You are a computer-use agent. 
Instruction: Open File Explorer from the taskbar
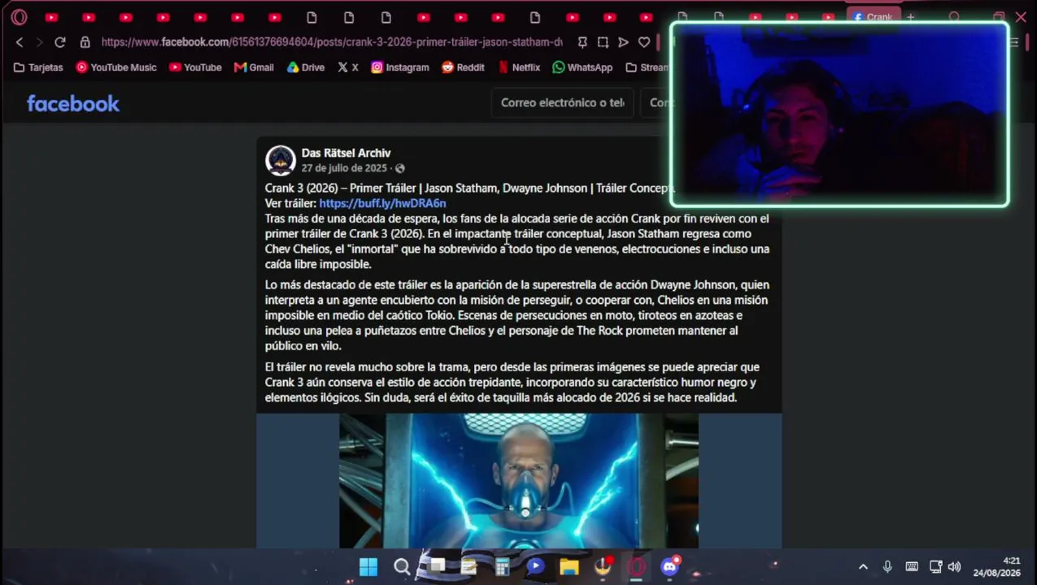pos(569,566)
